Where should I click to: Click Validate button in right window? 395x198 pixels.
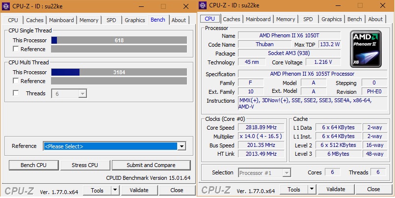click(x=336, y=189)
